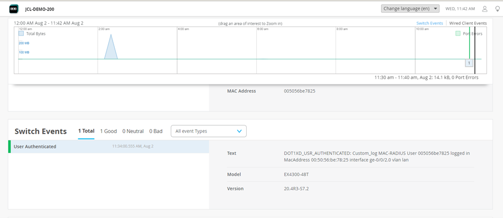The height and width of the screenshot is (218, 503).
Task: Switch to Wired Client Events view
Action: [x=468, y=23]
